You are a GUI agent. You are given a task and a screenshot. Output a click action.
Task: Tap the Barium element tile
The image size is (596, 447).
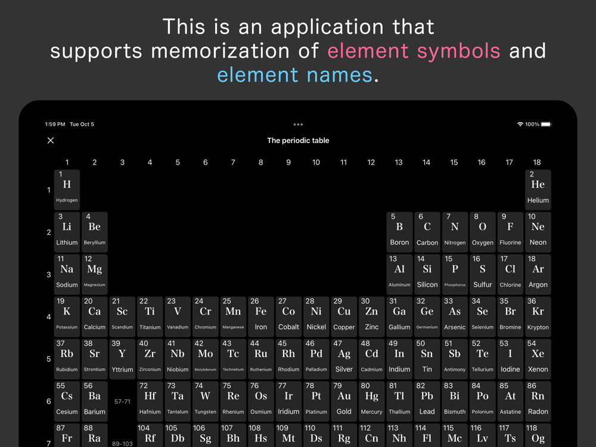tap(95, 401)
